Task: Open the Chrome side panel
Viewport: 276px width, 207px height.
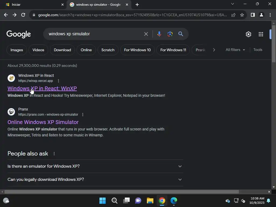Action: pyautogui.click(x=253, y=15)
